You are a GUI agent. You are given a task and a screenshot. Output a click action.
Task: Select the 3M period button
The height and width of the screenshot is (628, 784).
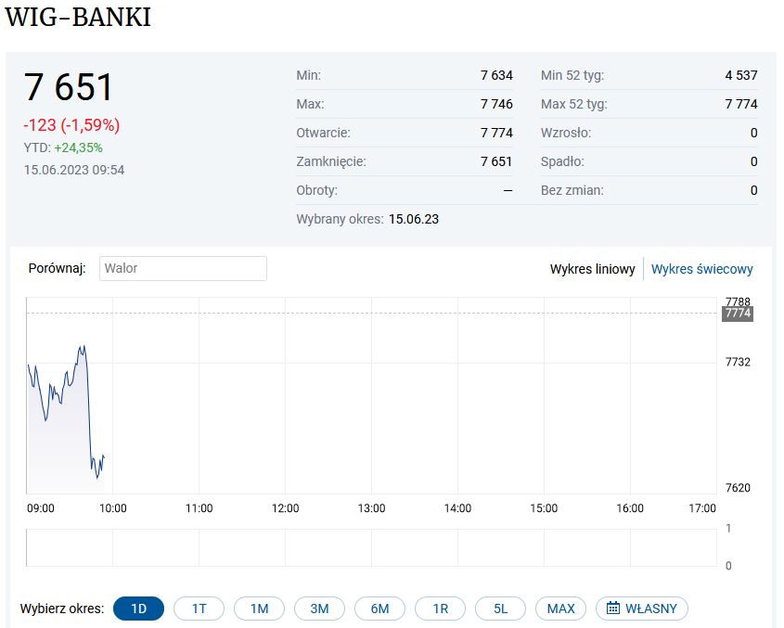(x=319, y=609)
